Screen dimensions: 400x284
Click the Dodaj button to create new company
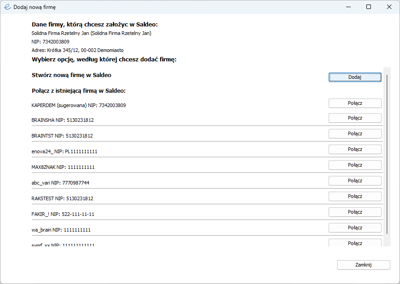click(x=355, y=77)
